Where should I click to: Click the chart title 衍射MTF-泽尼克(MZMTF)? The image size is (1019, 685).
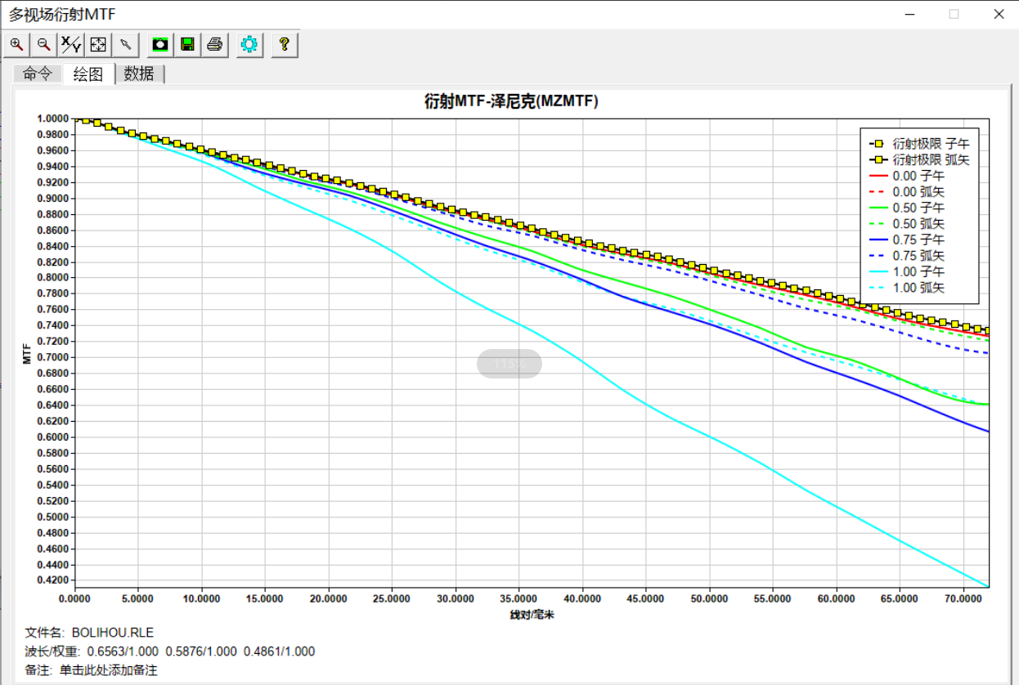tap(511, 102)
